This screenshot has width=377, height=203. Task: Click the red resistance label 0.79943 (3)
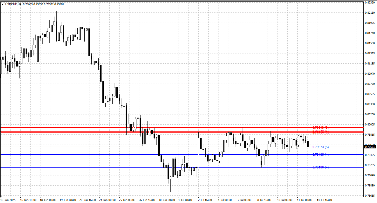(x=320, y=127)
